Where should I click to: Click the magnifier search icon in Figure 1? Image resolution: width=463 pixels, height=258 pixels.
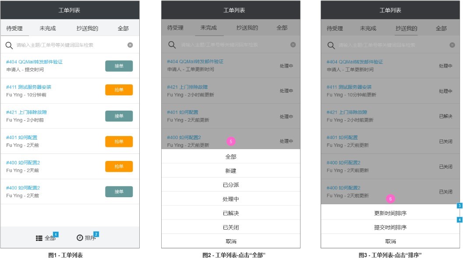coord(9,45)
